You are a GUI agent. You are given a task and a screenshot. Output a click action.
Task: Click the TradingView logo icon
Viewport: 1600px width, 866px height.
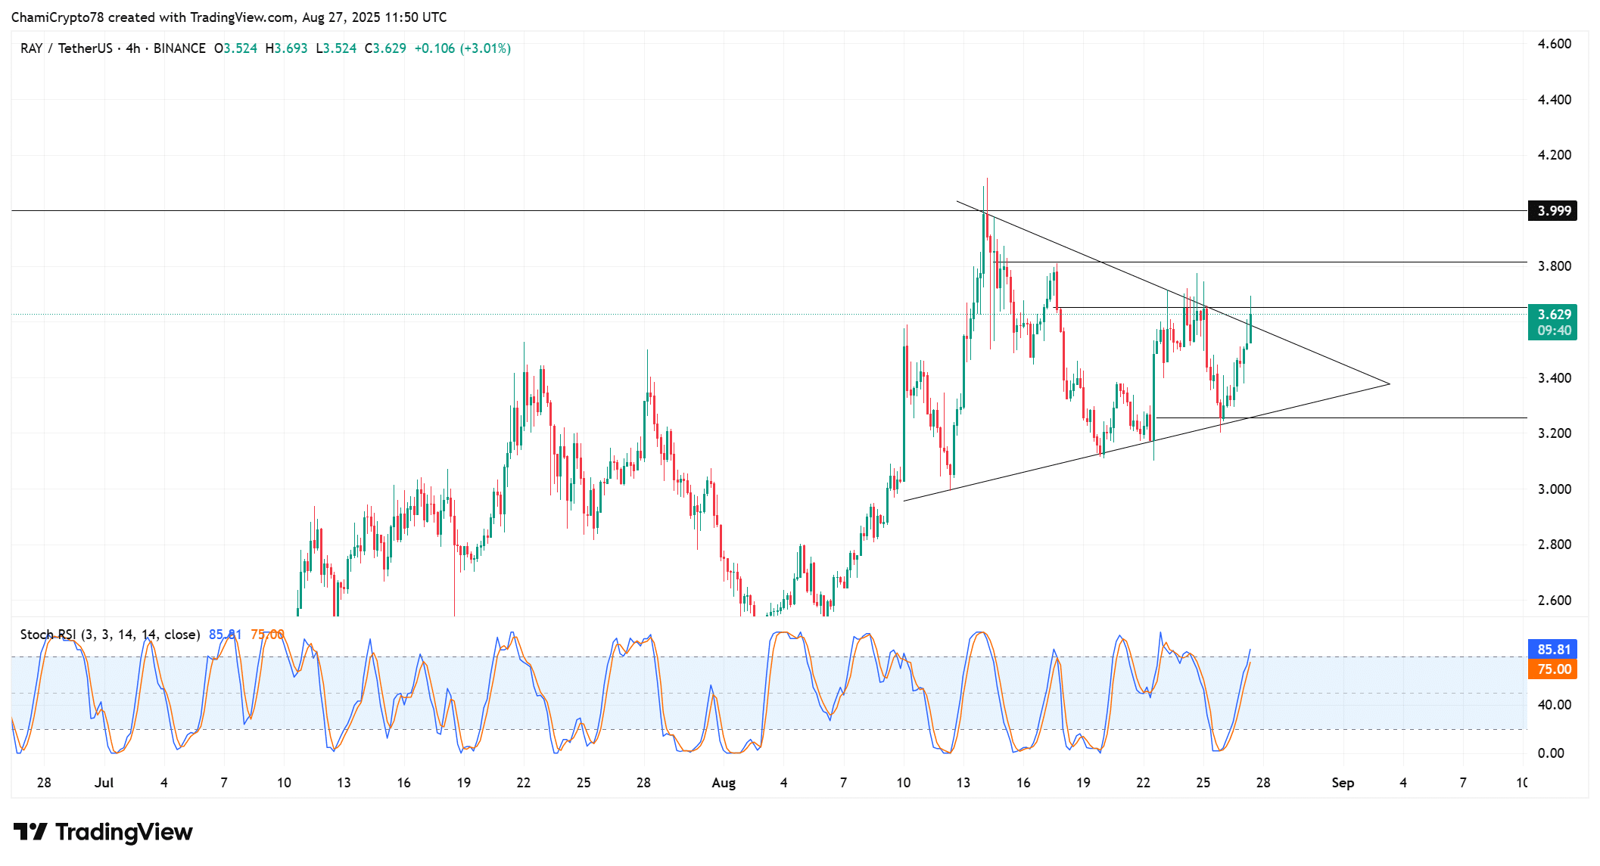pos(31,832)
